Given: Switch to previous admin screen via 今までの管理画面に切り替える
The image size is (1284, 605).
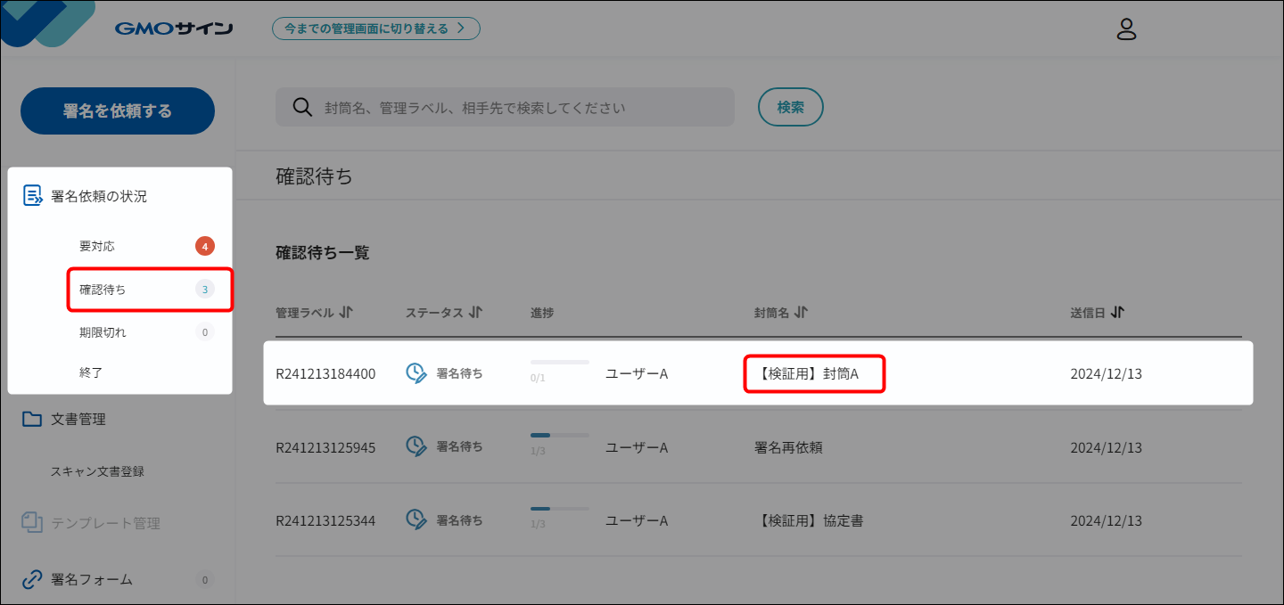Looking at the screenshot, I should tap(375, 29).
